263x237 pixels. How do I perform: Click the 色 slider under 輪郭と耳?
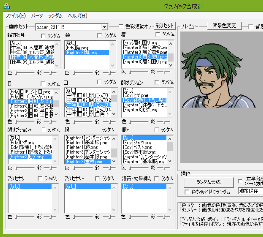point(25,73)
